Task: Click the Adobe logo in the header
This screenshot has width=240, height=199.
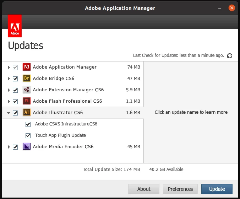Action: 15,26
